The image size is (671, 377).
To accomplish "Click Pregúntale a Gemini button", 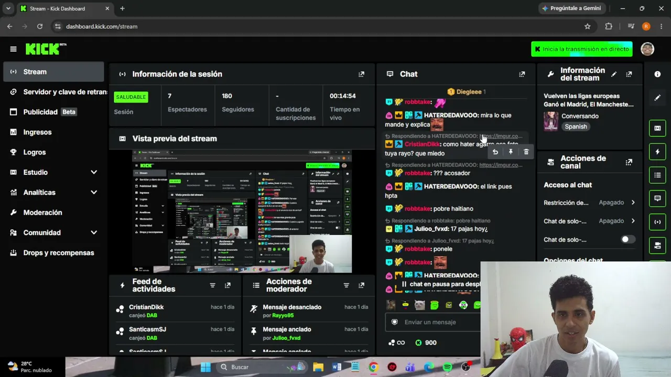I will click(x=571, y=8).
